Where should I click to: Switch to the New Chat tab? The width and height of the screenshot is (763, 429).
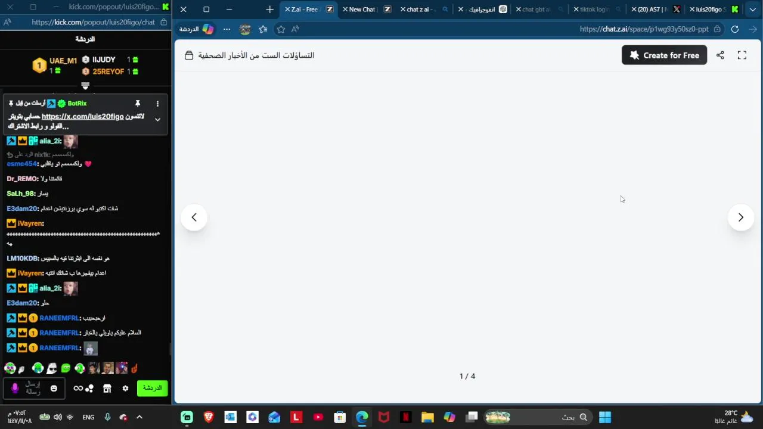(x=367, y=10)
